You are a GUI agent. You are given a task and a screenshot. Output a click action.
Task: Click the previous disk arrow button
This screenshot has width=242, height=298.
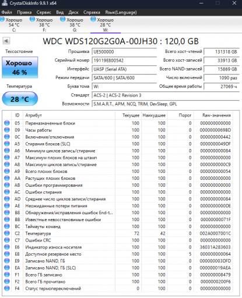click(6, 41)
